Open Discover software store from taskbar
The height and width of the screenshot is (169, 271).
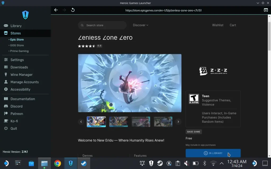[31, 163]
